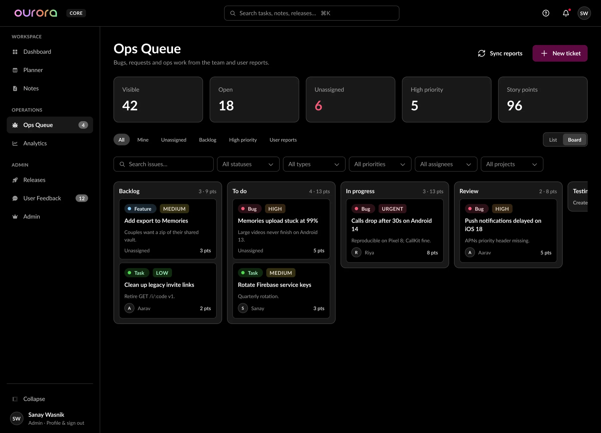Open the Memories upload stuck at 99% card
Image resolution: width=601 pixels, height=433 pixels.
click(281, 229)
